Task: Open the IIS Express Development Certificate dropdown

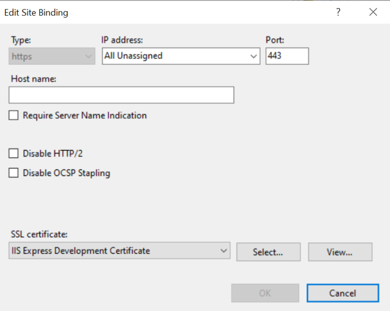Action: tap(119, 251)
